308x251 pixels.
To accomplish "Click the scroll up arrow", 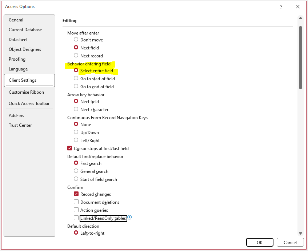I will pos(300,18).
